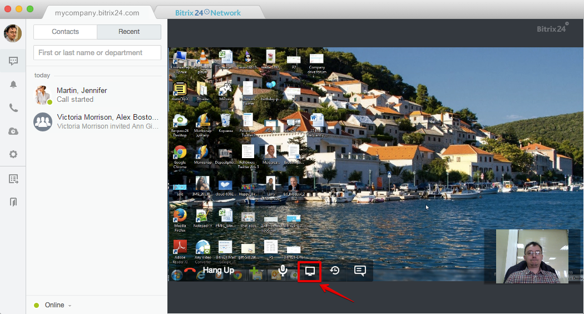Image resolution: width=584 pixels, height=314 pixels.
Task: Open settings gear in sidebar
Action: click(13, 154)
